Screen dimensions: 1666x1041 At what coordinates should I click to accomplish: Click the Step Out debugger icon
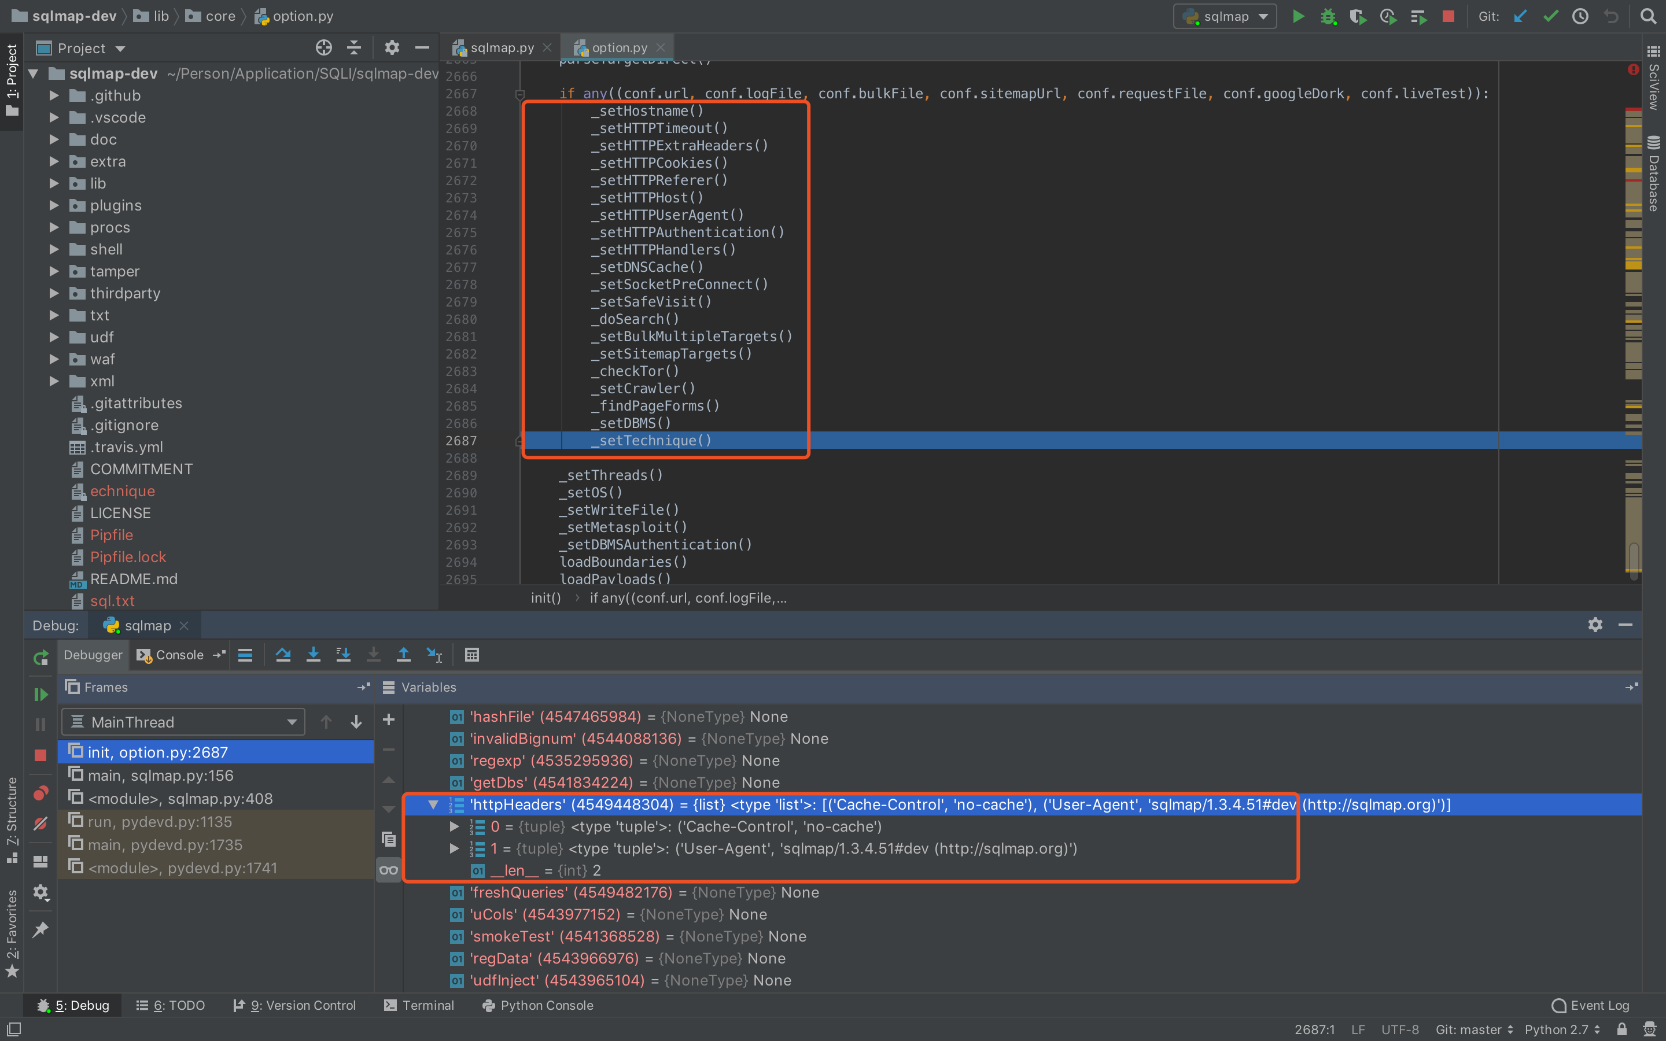(x=403, y=655)
